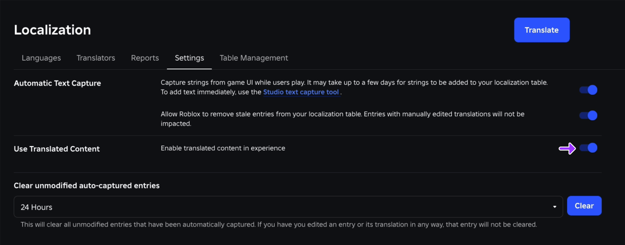This screenshot has width=625, height=245.
Task: Click the Enable translated content in experience text
Action: (x=223, y=148)
